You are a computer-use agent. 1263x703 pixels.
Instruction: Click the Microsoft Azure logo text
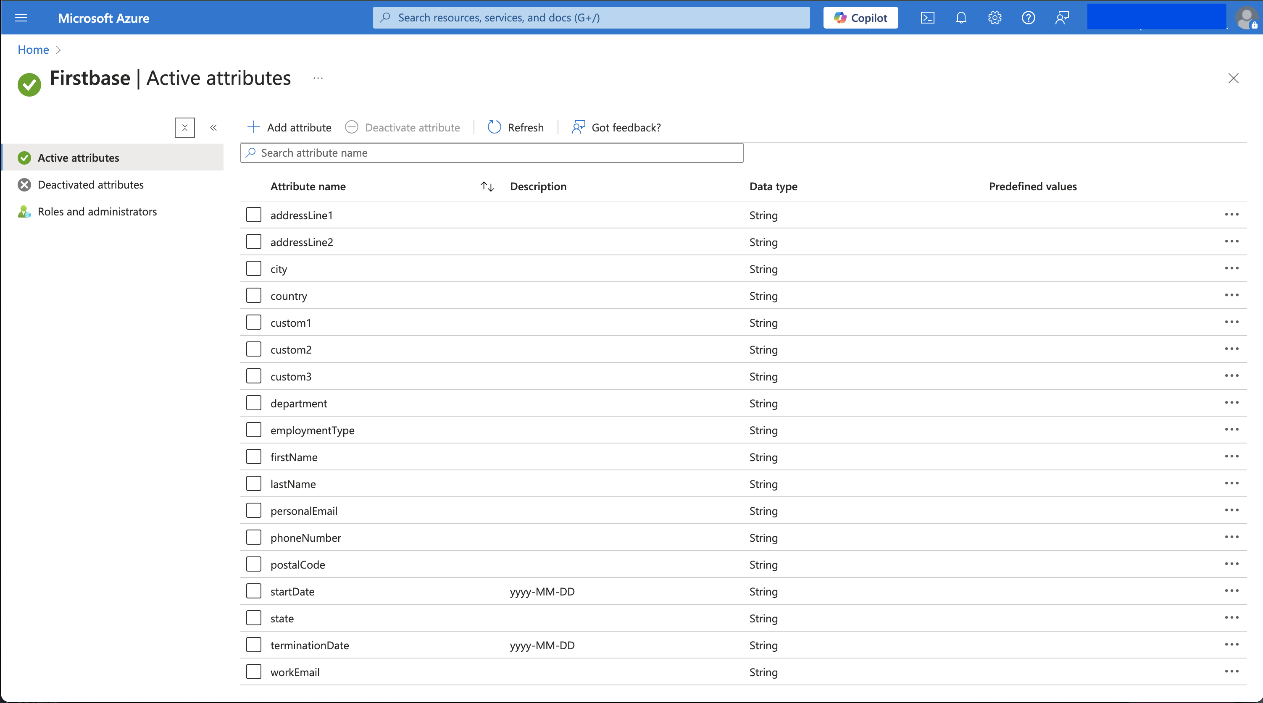(103, 18)
